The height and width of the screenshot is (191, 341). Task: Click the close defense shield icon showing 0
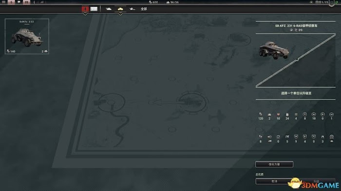(314, 137)
